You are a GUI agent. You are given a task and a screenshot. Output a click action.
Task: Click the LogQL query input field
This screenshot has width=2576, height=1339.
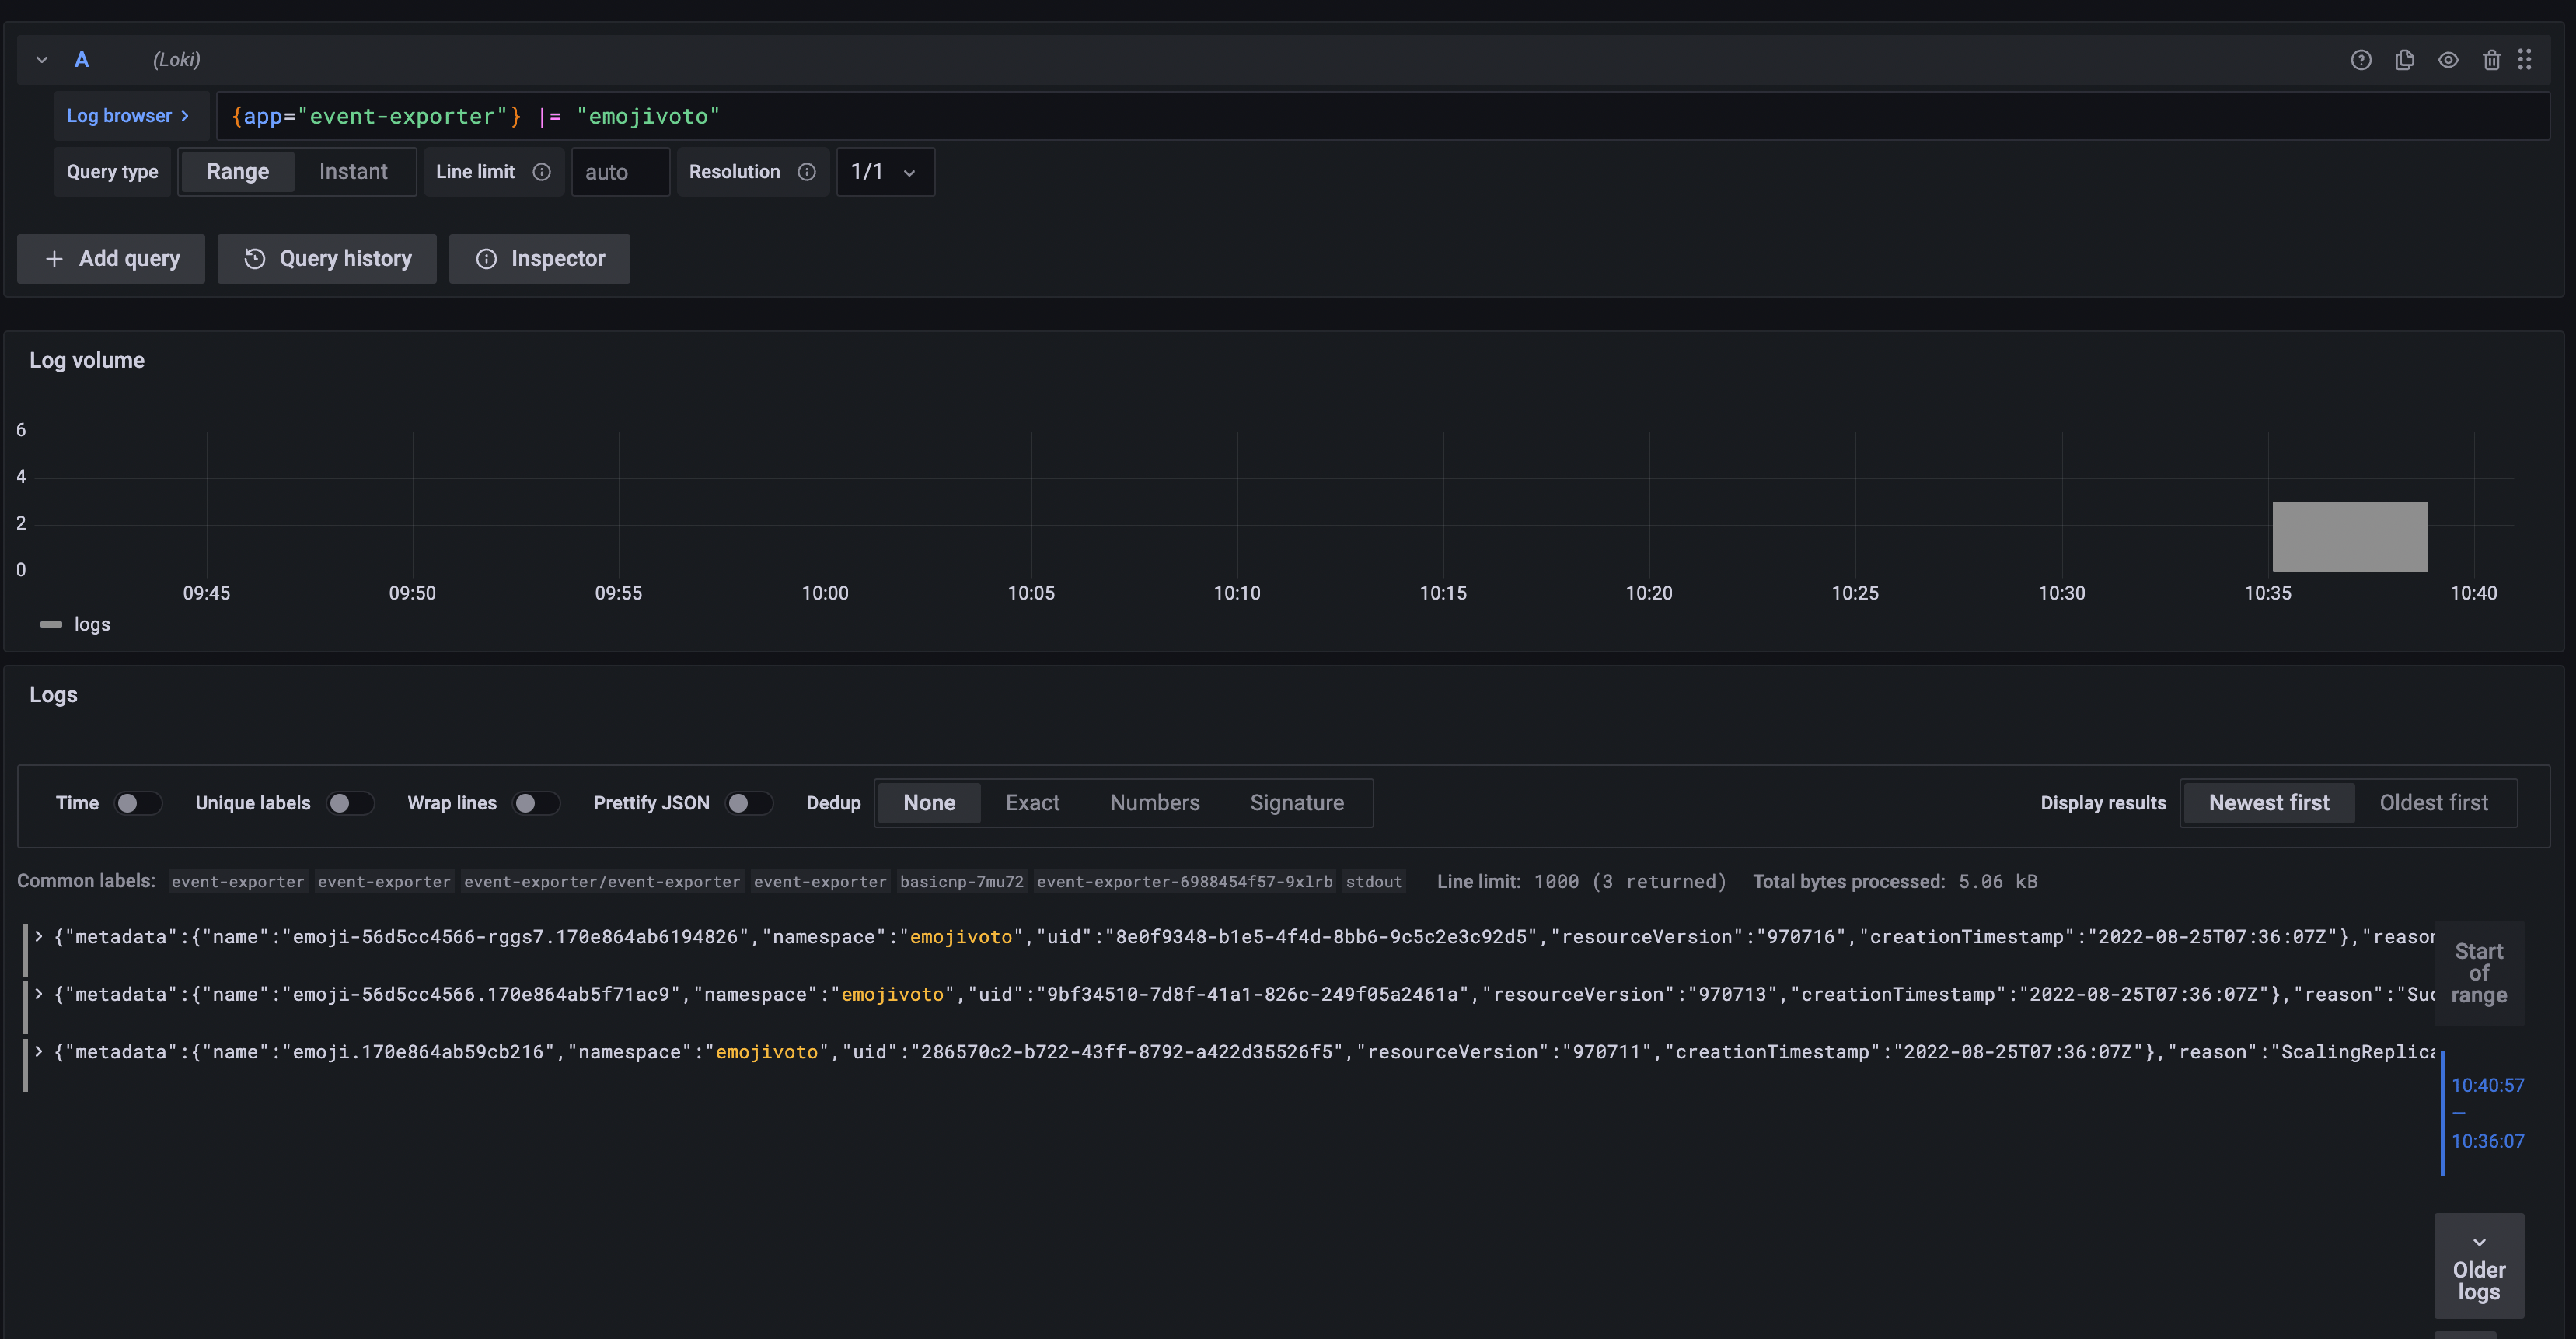tap(1382, 116)
